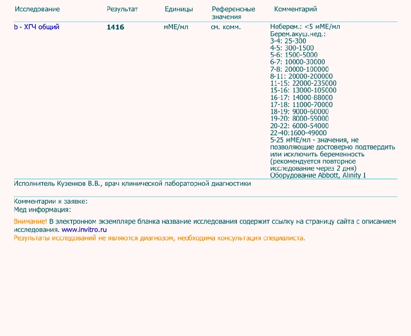Click the 'Результат' column header
The image size is (411, 336).
(x=122, y=9)
